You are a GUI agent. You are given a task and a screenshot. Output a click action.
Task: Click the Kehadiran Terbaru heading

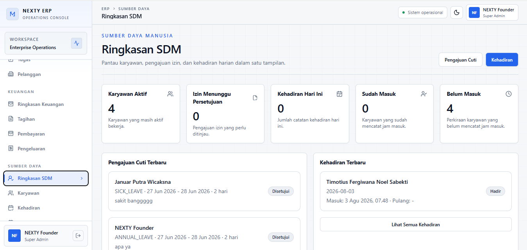(343, 162)
